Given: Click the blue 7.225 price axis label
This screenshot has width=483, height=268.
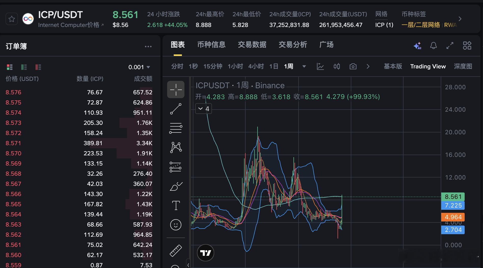Looking at the screenshot, I should (x=453, y=205).
